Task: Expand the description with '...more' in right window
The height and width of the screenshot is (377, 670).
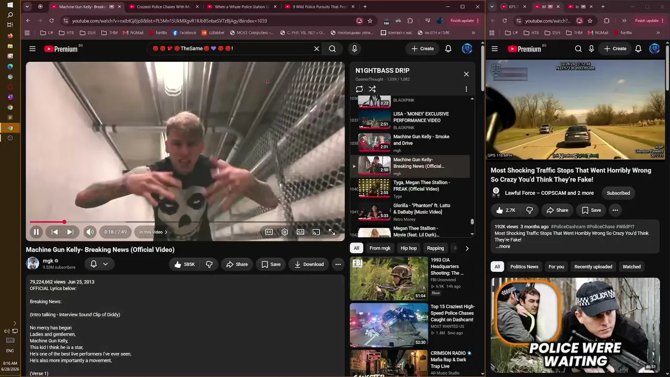Action: 503,247
